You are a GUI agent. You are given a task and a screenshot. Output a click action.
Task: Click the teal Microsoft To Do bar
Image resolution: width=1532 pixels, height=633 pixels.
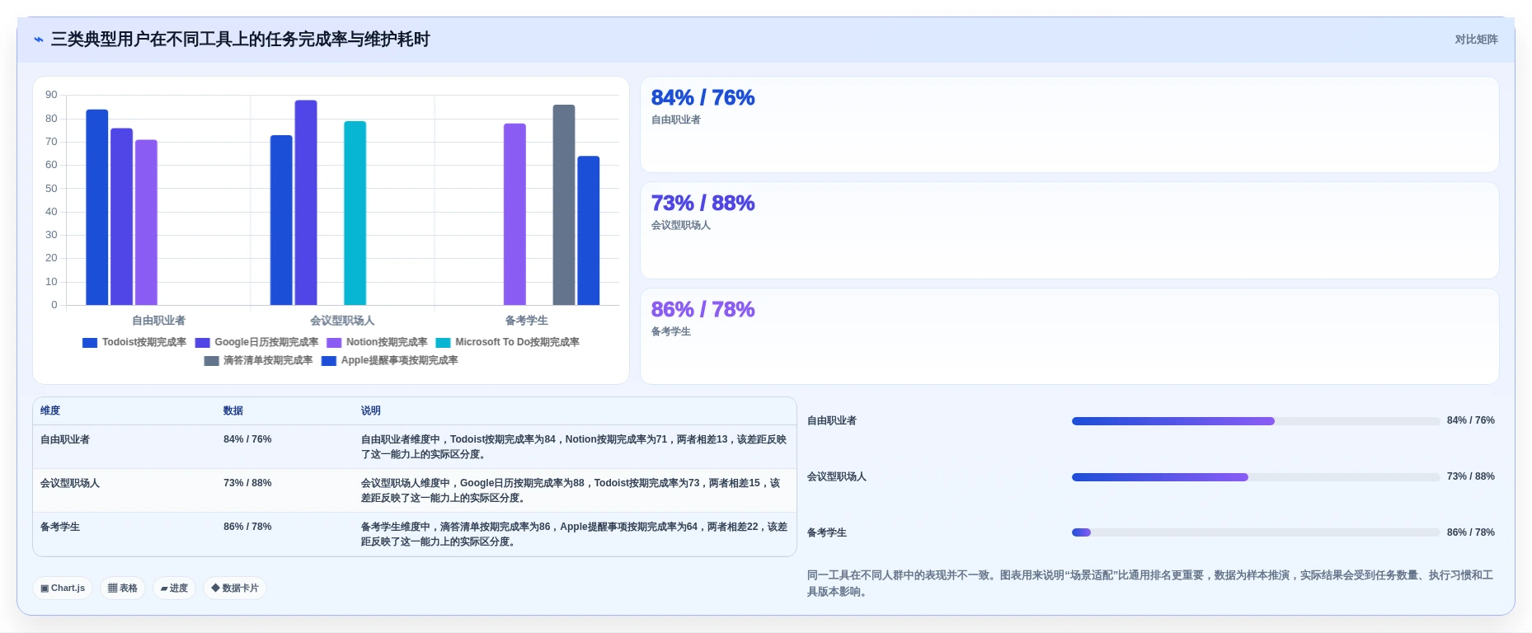tap(355, 213)
